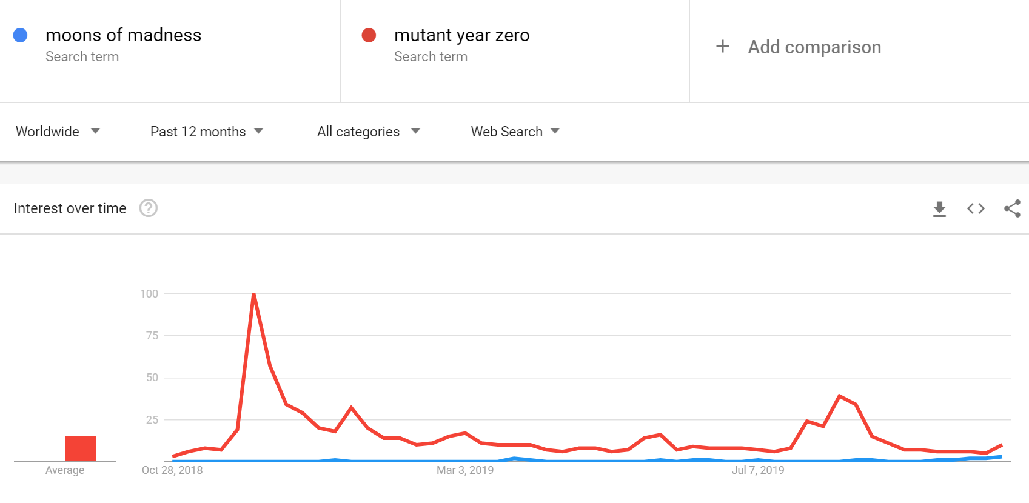Click the Add comparison button
Screen dimensions: 1029x503
click(x=799, y=47)
